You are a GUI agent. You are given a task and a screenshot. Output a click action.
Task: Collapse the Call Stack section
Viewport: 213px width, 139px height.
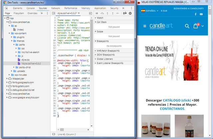114,22
